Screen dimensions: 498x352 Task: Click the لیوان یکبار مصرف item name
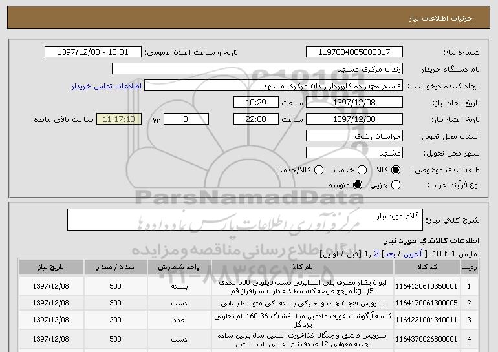[x=303, y=287]
